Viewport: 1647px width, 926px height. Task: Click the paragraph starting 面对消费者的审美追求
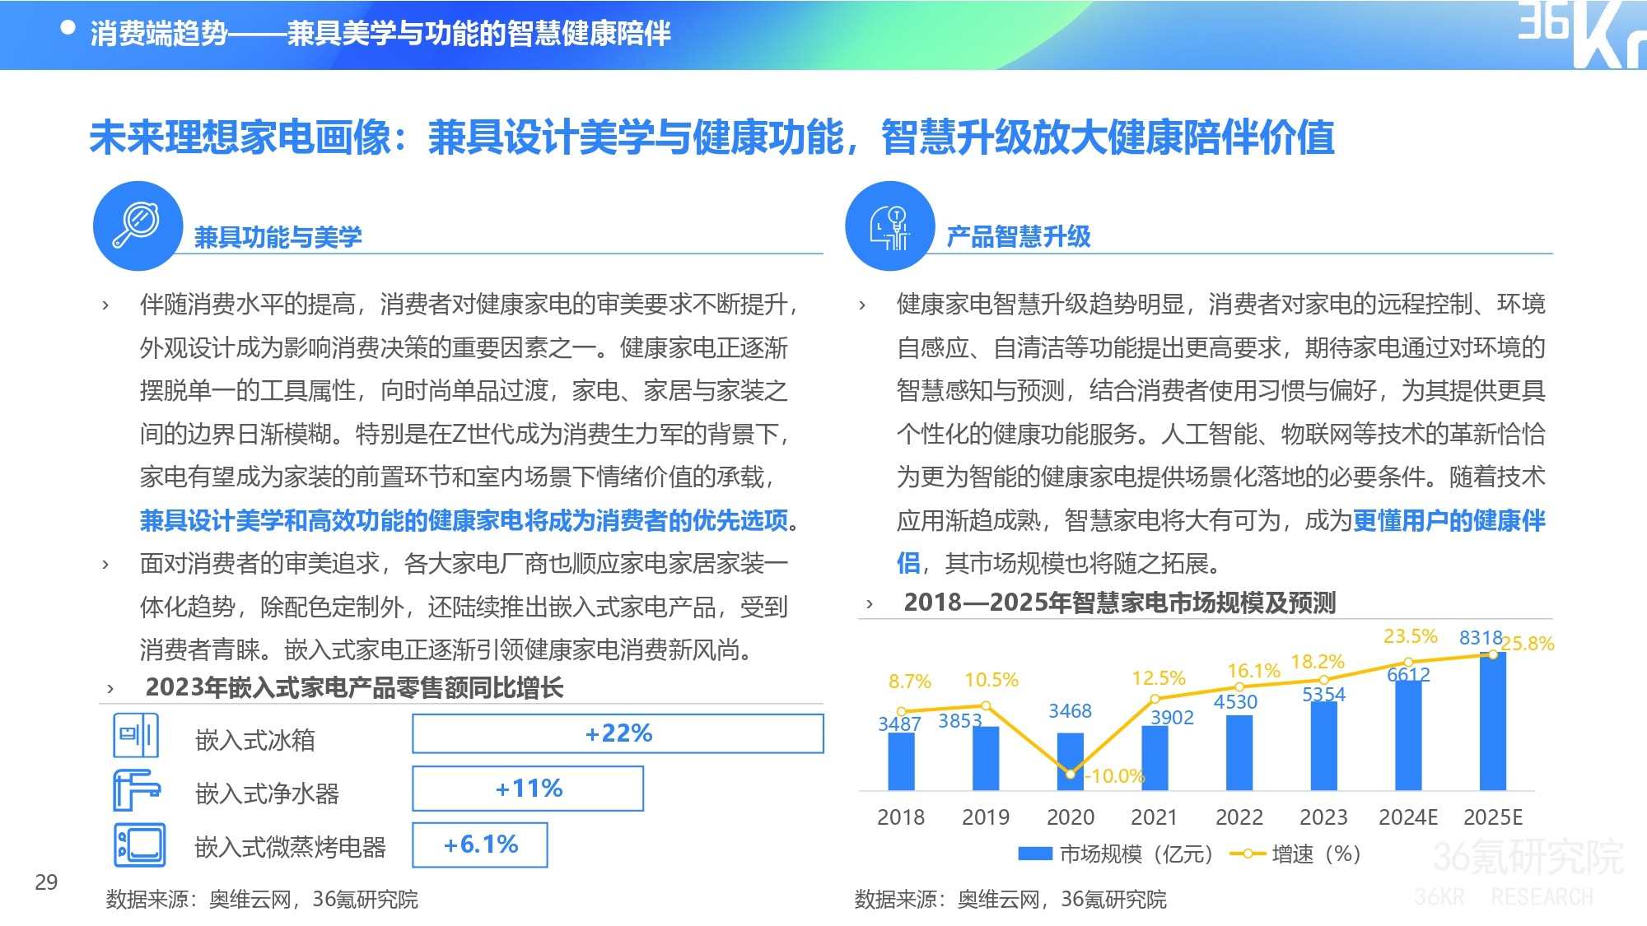pyautogui.click(x=464, y=607)
